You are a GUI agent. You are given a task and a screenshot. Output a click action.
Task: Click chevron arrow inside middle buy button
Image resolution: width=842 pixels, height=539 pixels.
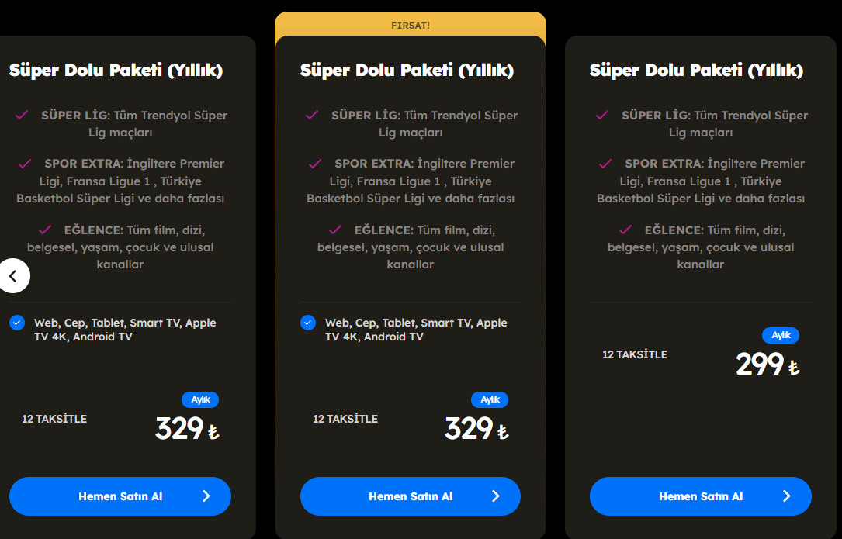click(496, 496)
